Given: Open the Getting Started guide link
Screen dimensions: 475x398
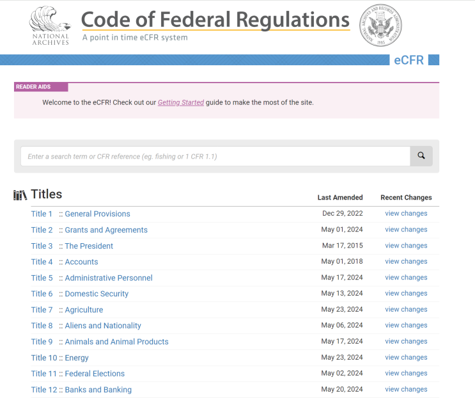Looking at the screenshot, I should pyautogui.click(x=181, y=102).
